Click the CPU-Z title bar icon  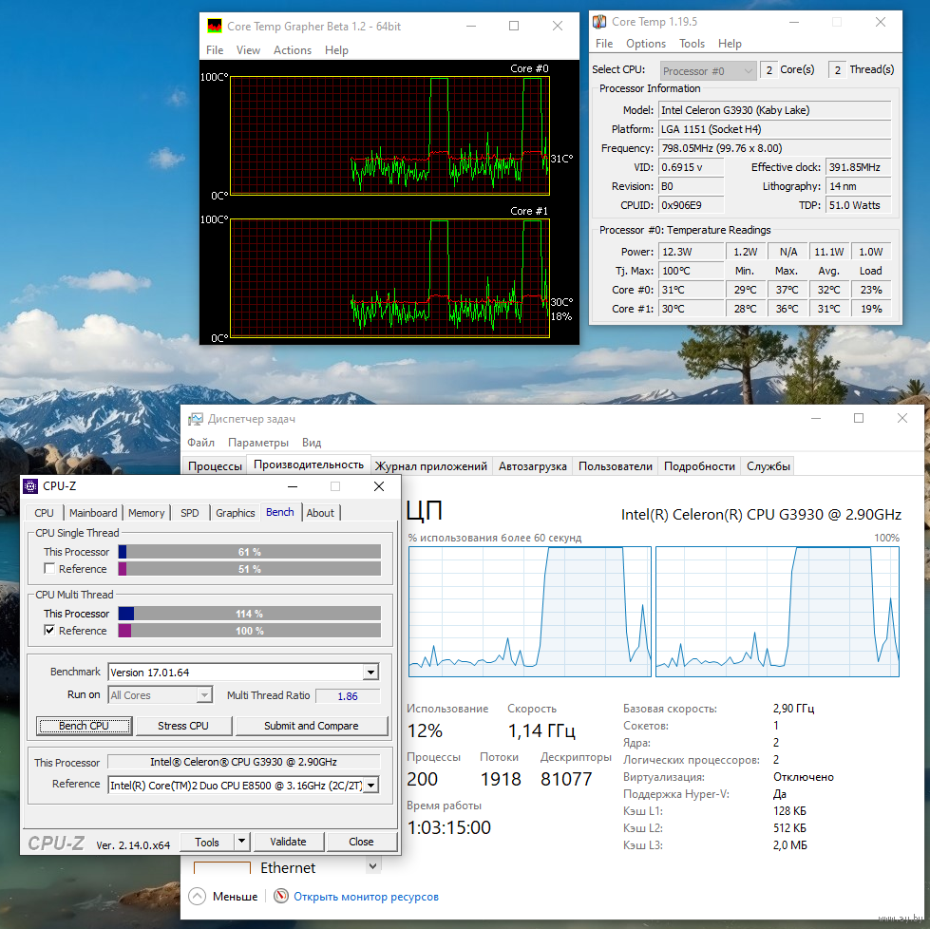(x=31, y=486)
